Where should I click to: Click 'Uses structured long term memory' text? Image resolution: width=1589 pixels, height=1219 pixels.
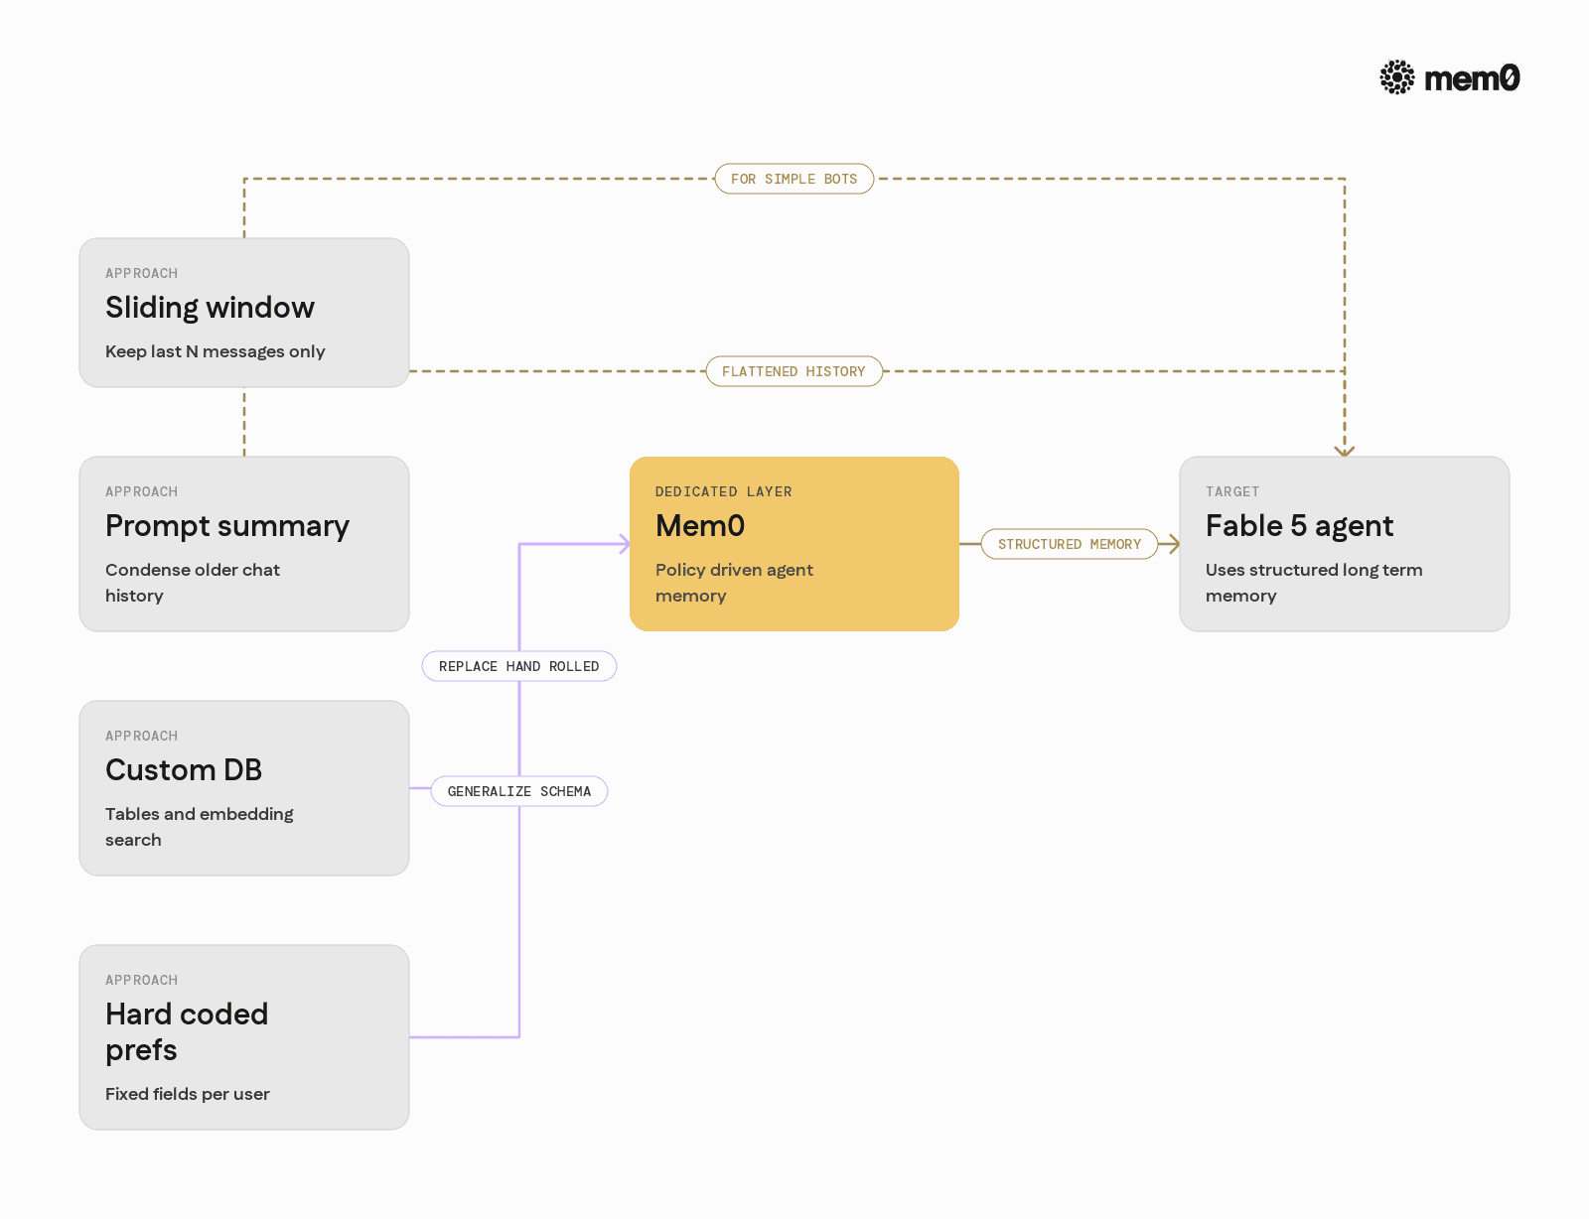pos(1314,583)
